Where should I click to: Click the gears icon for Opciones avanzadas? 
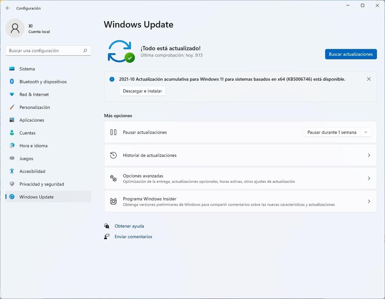tap(113, 178)
